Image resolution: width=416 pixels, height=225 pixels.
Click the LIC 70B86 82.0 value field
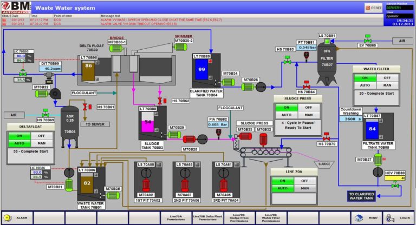[37, 172]
